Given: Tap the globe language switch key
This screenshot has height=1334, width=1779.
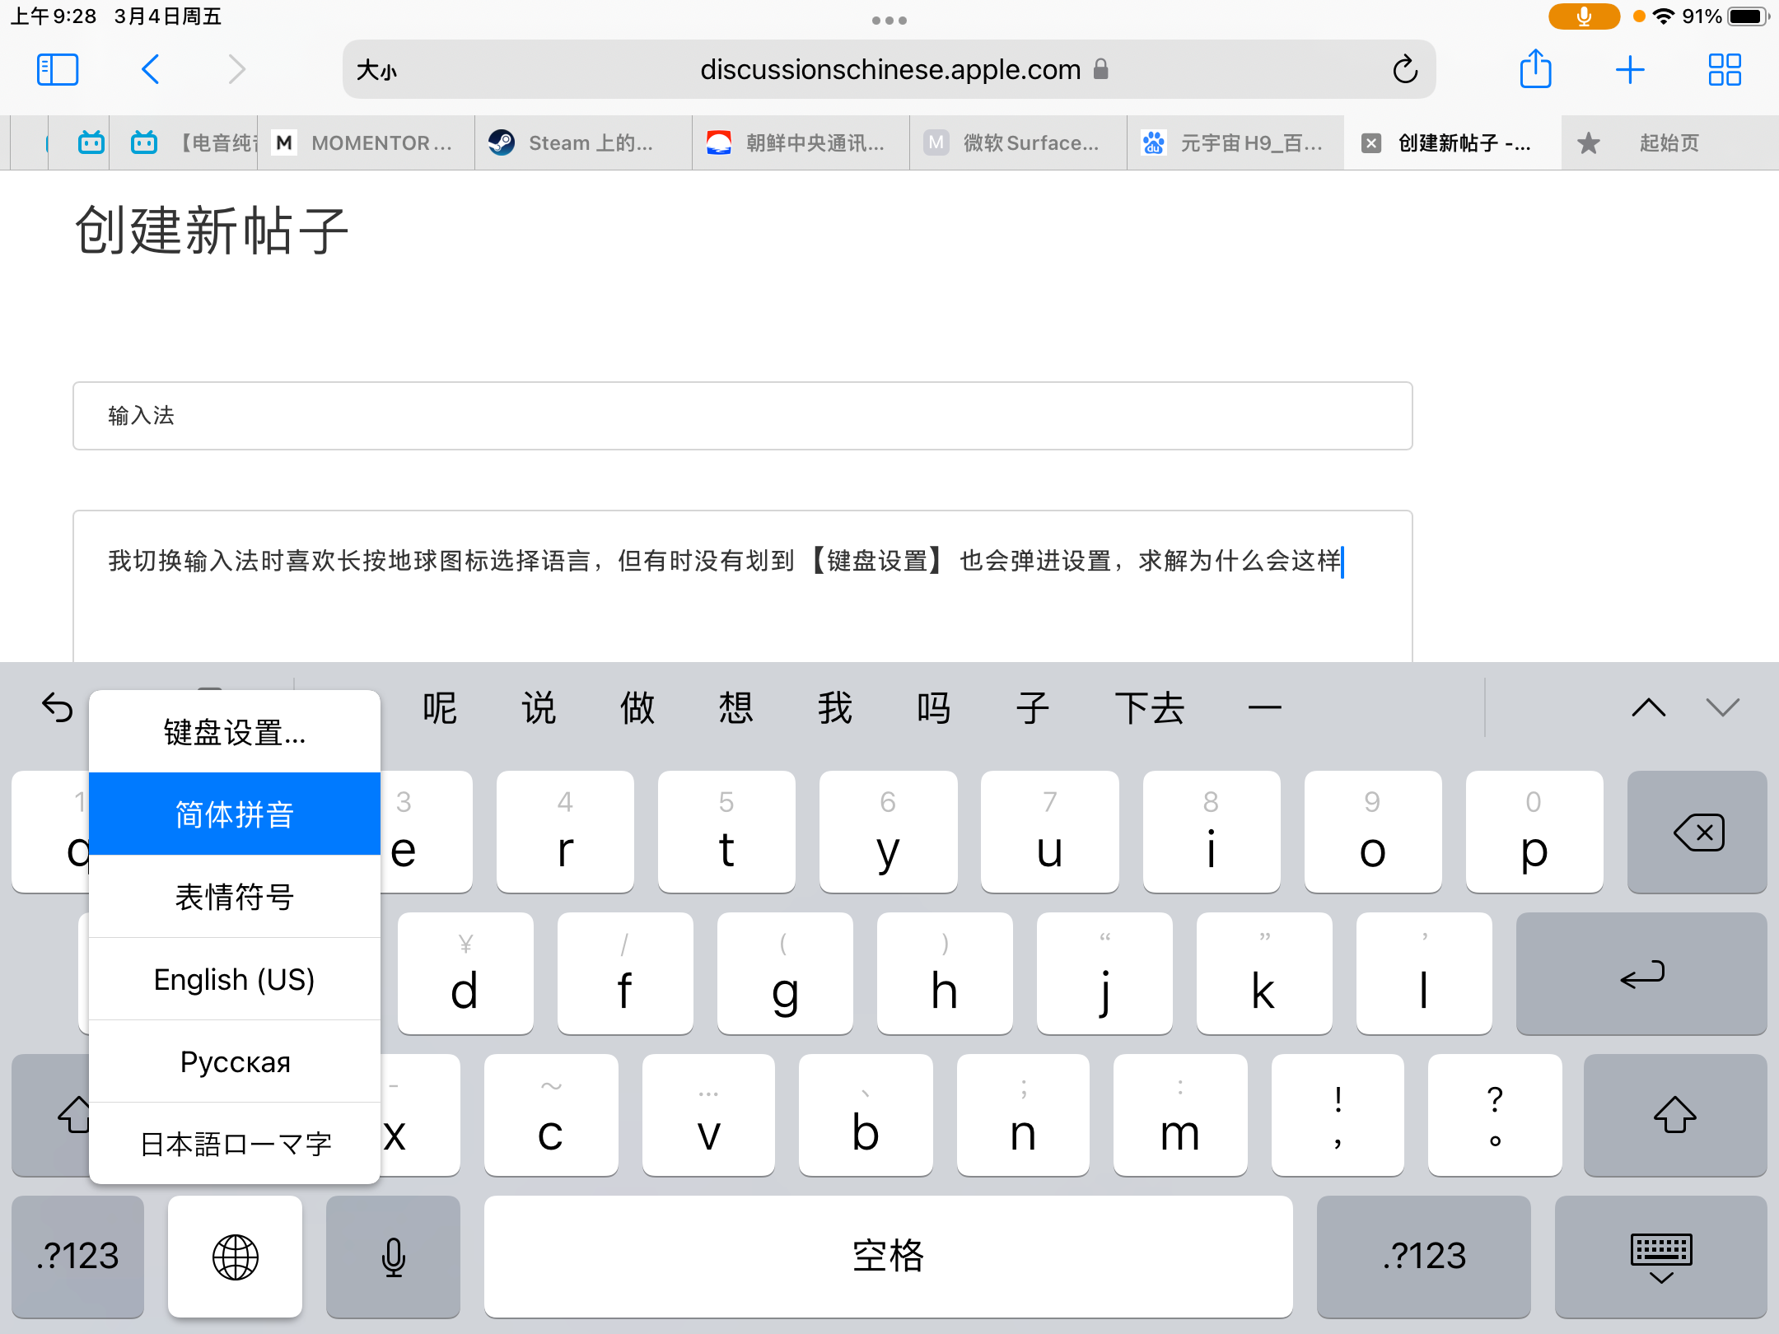Looking at the screenshot, I should [x=235, y=1257].
